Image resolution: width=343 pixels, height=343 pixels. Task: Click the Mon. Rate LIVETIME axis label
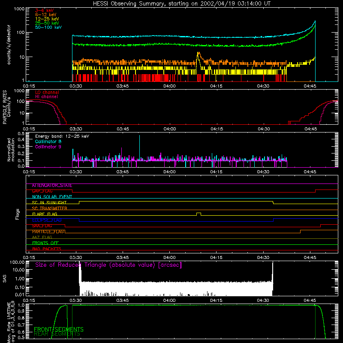tap(11, 322)
